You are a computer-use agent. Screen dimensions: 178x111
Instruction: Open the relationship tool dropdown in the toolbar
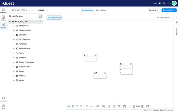pyautogui.click(x=82, y=106)
